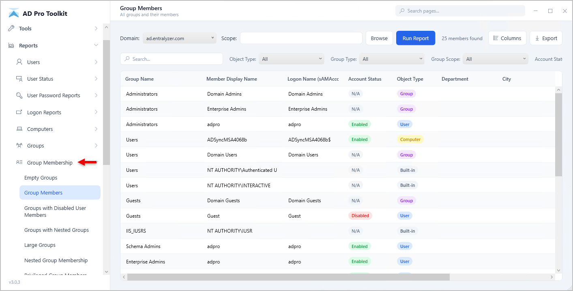The height and width of the screenshot is (291, 573).
Task: Expand the User Status submenu chevron
Action: 96,79
